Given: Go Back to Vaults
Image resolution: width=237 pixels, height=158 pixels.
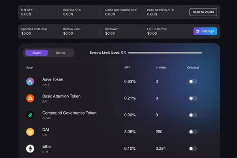Looking at the screenshot, I should [203, 12].
